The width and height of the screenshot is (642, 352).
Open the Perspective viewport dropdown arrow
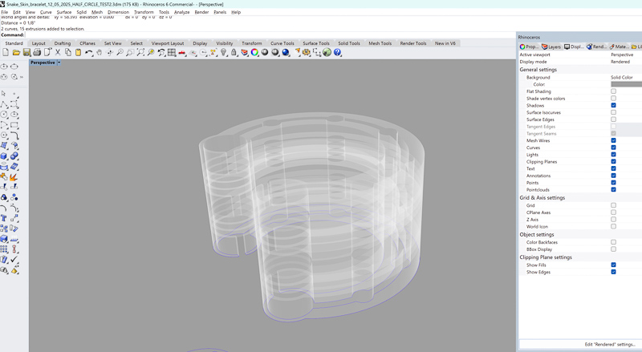click(59, 63)
